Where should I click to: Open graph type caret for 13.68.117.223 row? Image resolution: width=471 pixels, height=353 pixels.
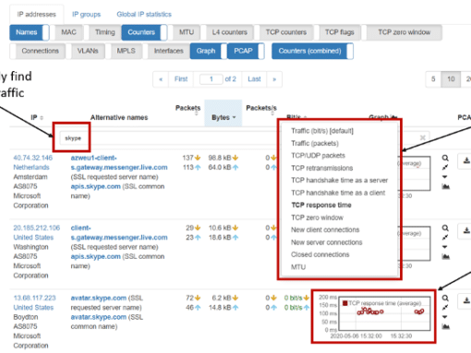tap(445, 317)
